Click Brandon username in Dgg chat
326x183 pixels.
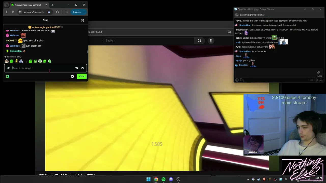[x=243, y=65]
